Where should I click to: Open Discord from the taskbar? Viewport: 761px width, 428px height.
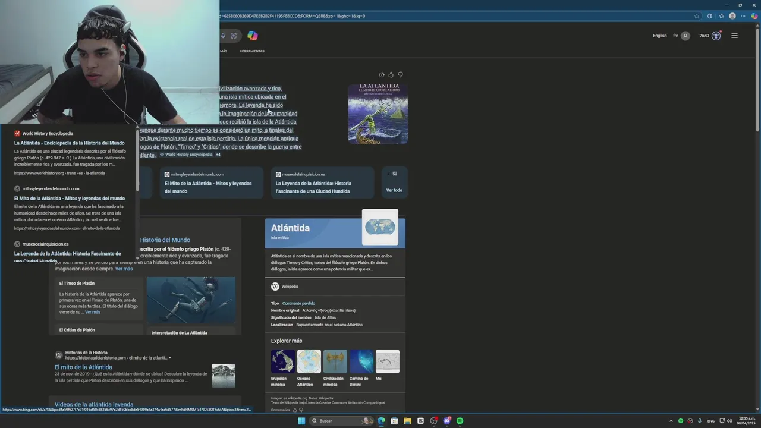[x=446, y=421]
